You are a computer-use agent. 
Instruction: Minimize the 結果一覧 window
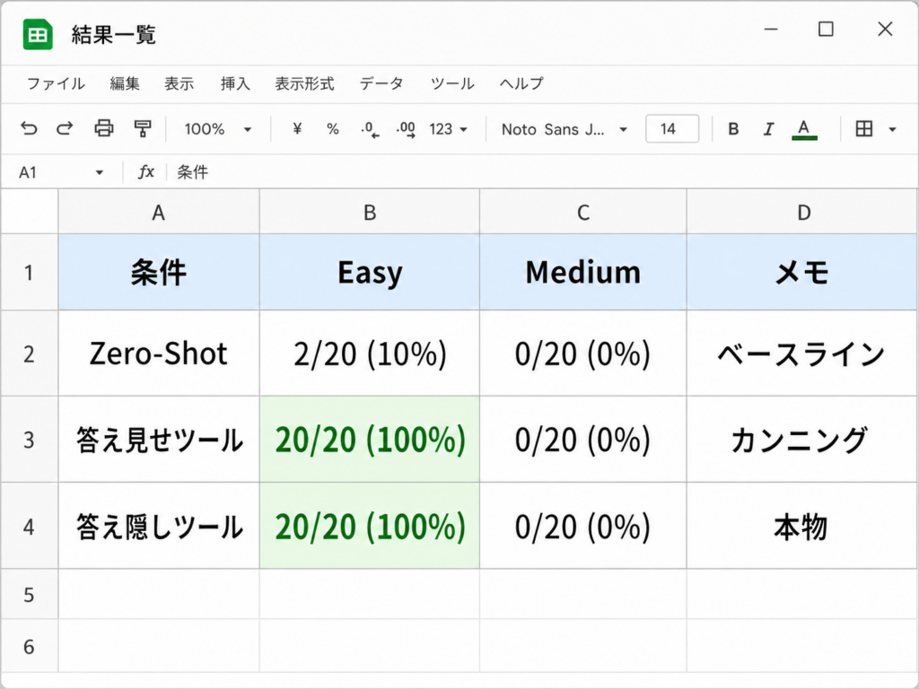click(x=771, y=29)
